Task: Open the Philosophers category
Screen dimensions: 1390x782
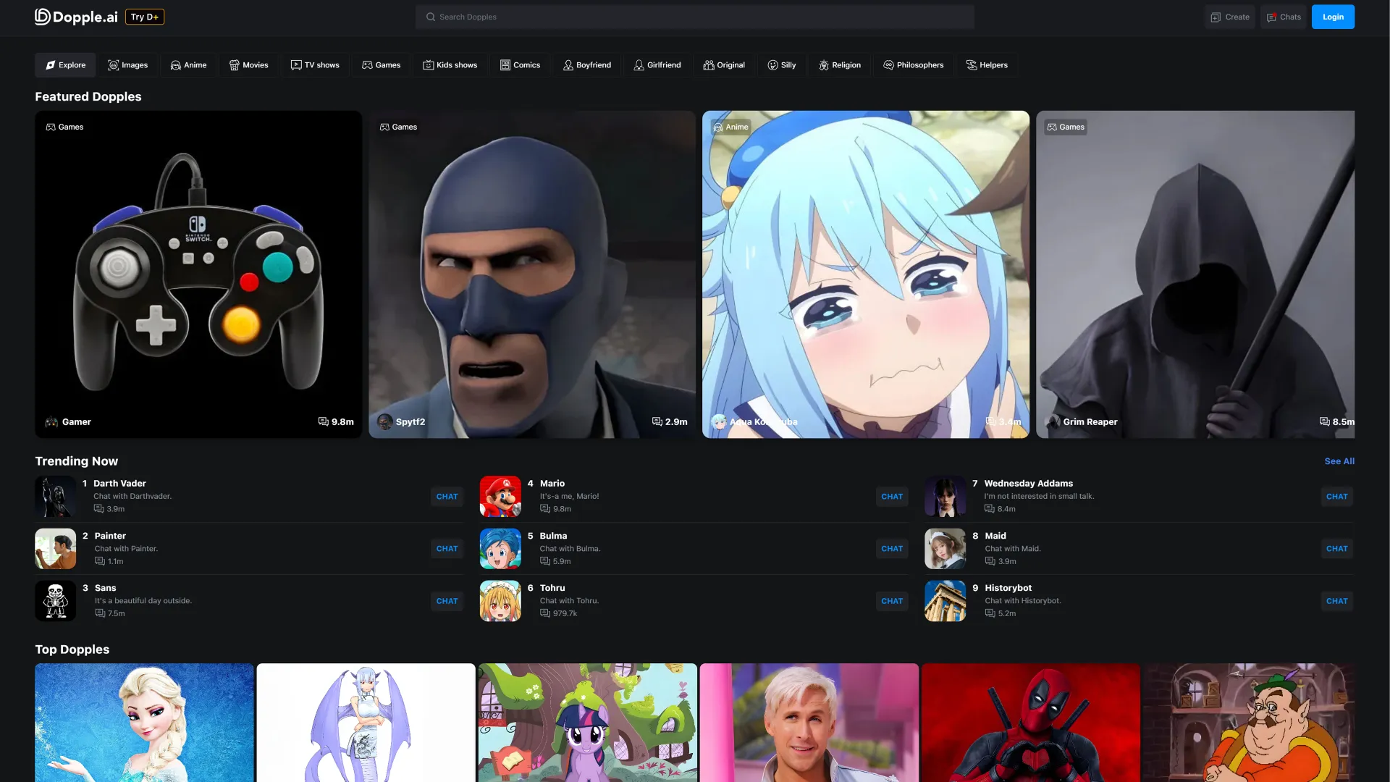Action: coord(914,65)
